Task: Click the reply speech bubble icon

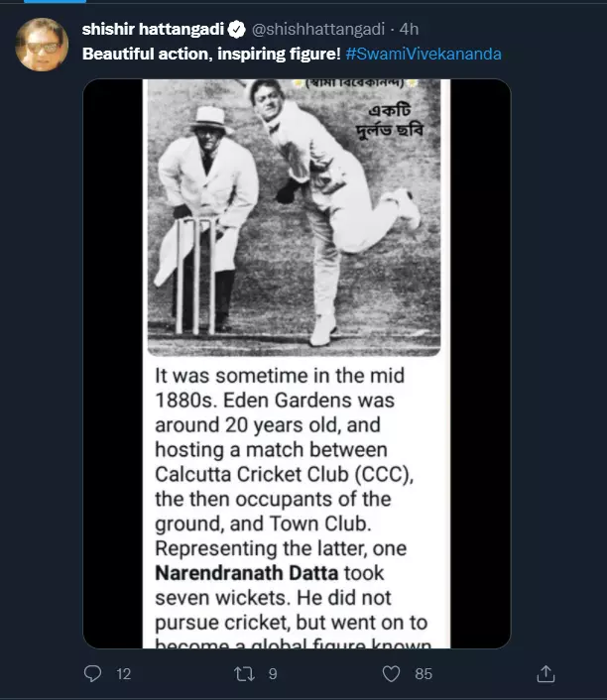Action: point(93,674)
